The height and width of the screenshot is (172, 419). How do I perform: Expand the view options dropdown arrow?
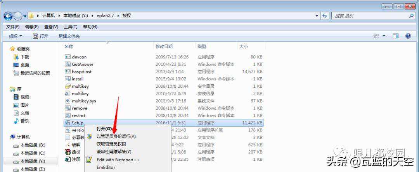pyautogui.click(x=384, y=36)
